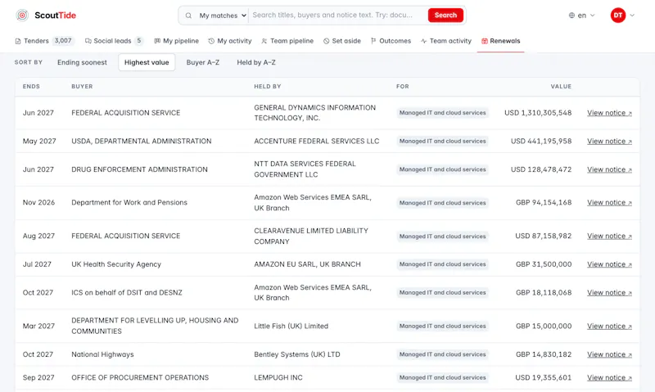
Task: View notice for National Highways
Action: click(x=609, y=354)
